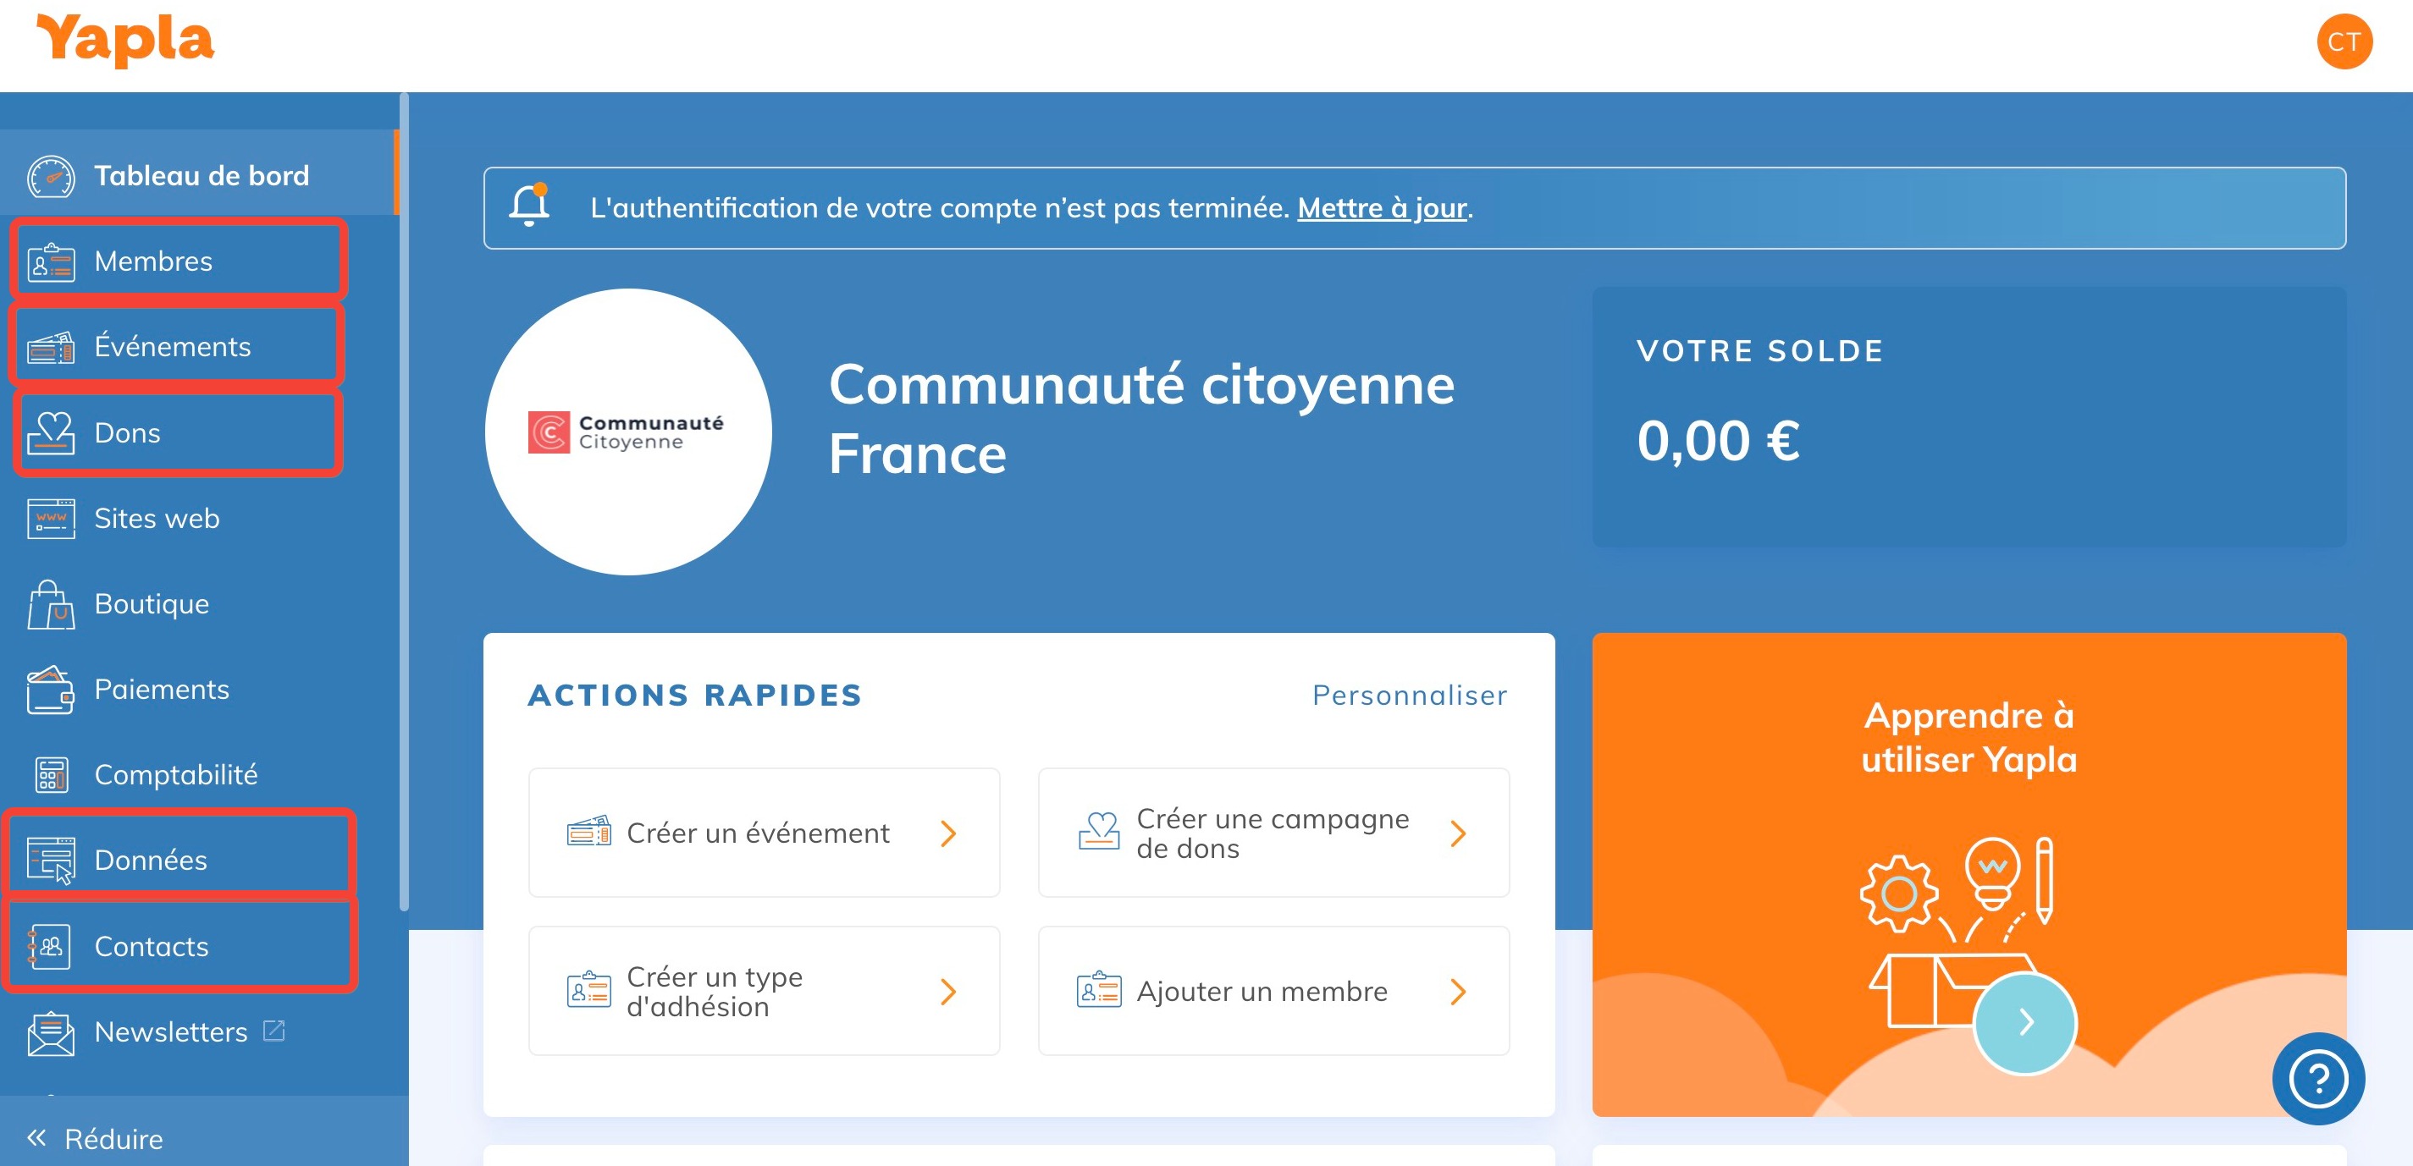
Task: Open the Comptabilité menu item
Action: tap(200, 774)
